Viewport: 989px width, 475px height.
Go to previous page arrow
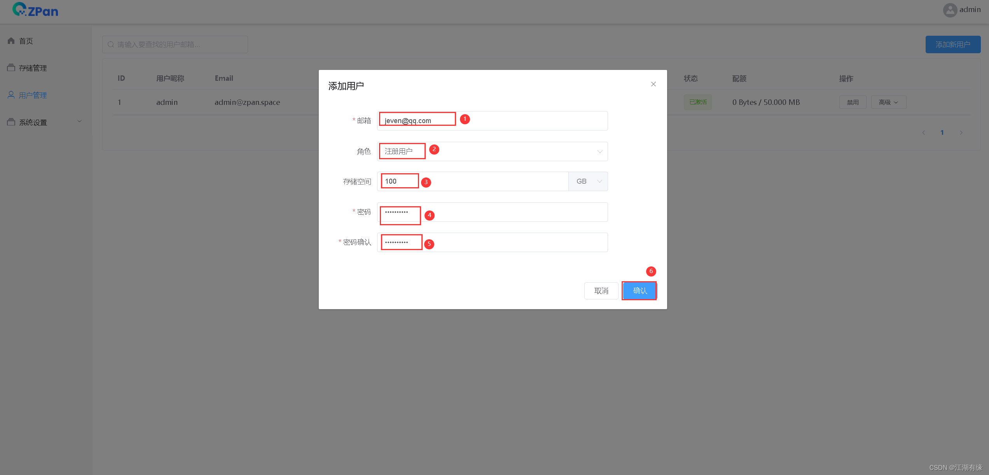(923, 133)
